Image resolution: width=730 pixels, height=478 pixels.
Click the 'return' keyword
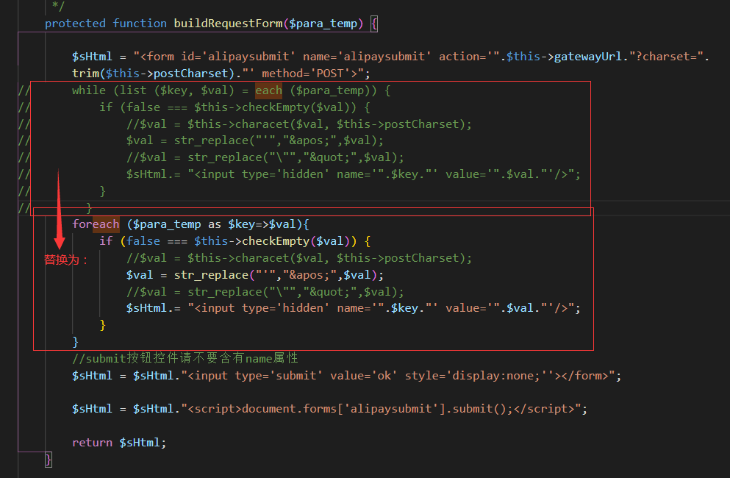coord(92,442)
